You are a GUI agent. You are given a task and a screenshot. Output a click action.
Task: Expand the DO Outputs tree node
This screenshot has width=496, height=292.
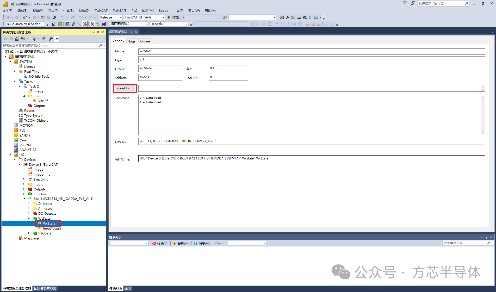(28, 214)
